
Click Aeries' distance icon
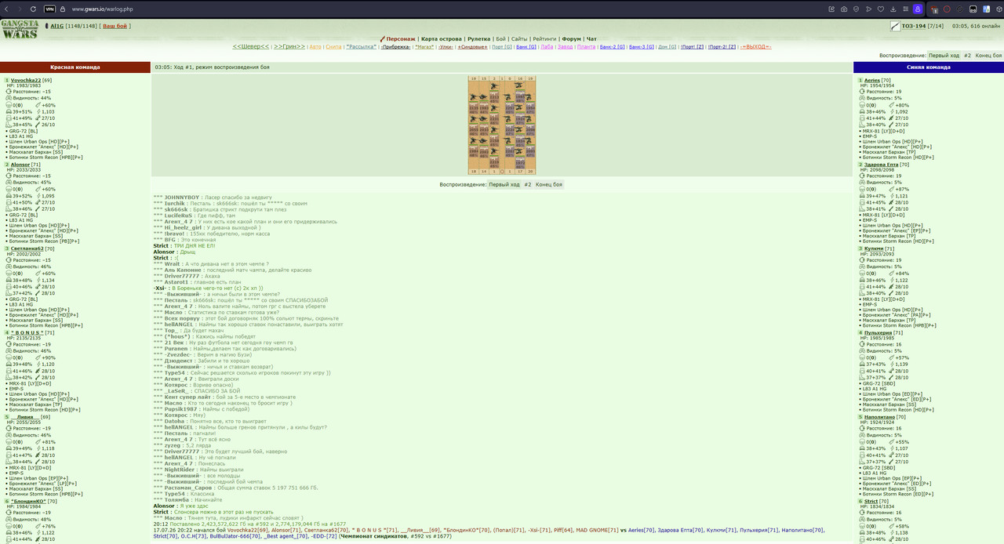(x=861, y=92)
